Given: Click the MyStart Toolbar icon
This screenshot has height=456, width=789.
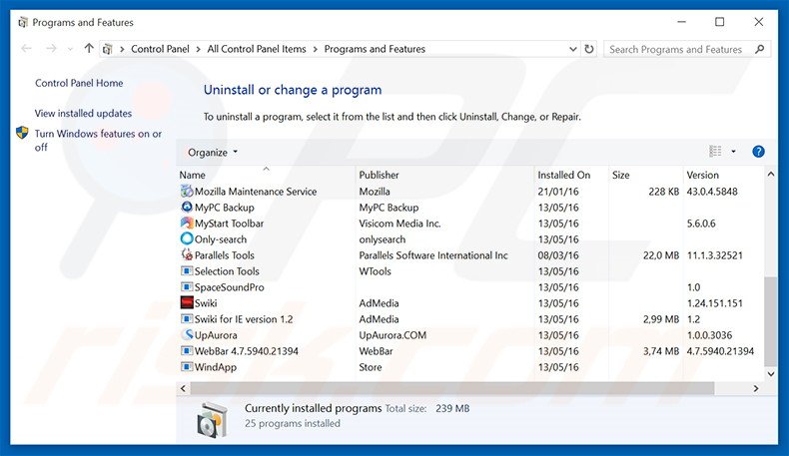Looking at the screenshot, I should pos(187,224).
